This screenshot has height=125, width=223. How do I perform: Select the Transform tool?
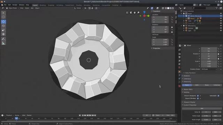click(x=3, y=34)
